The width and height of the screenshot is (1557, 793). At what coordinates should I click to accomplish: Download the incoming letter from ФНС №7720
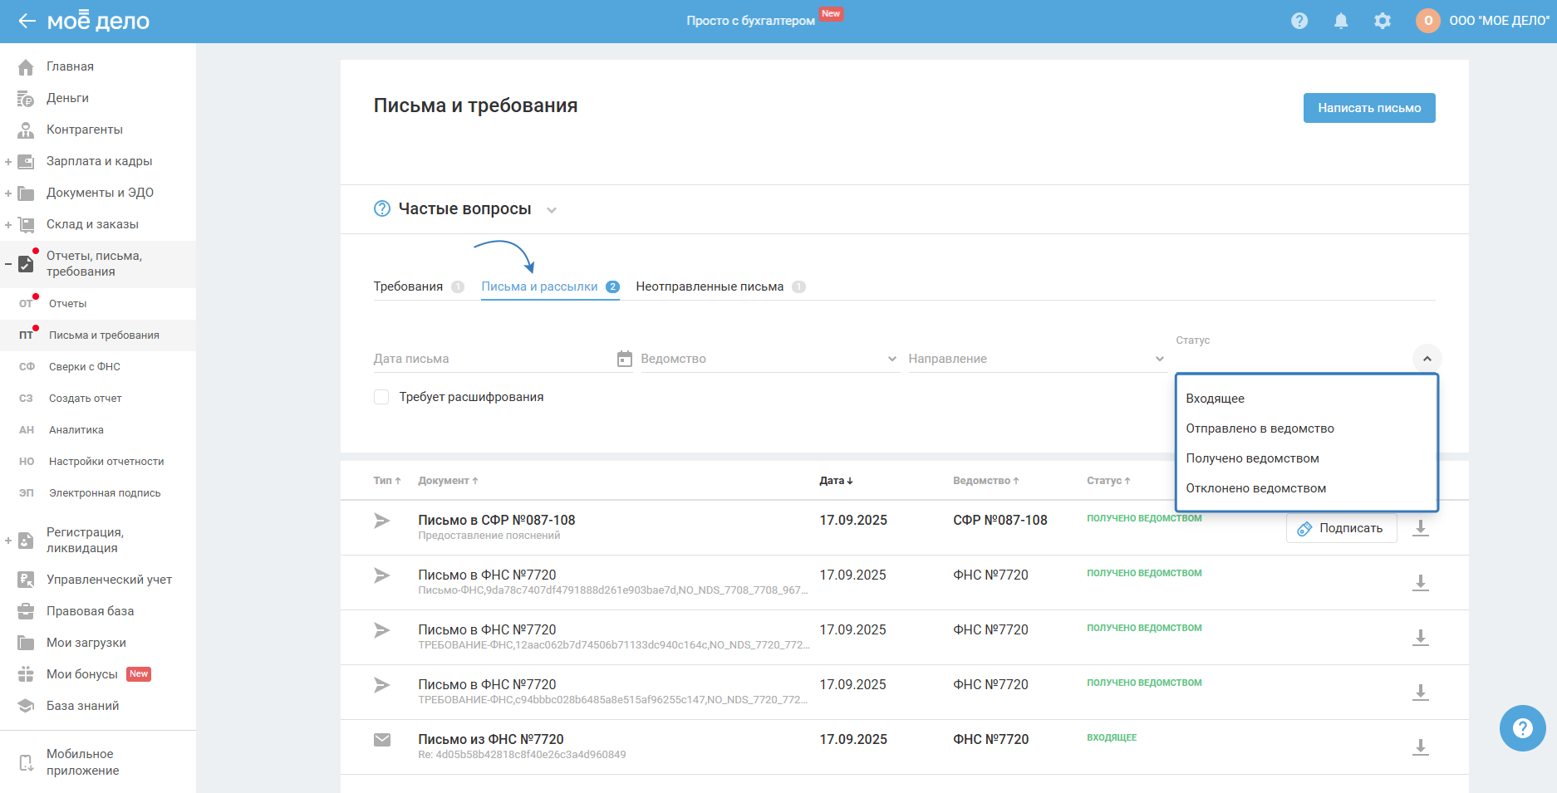[x=1421, y=747]
